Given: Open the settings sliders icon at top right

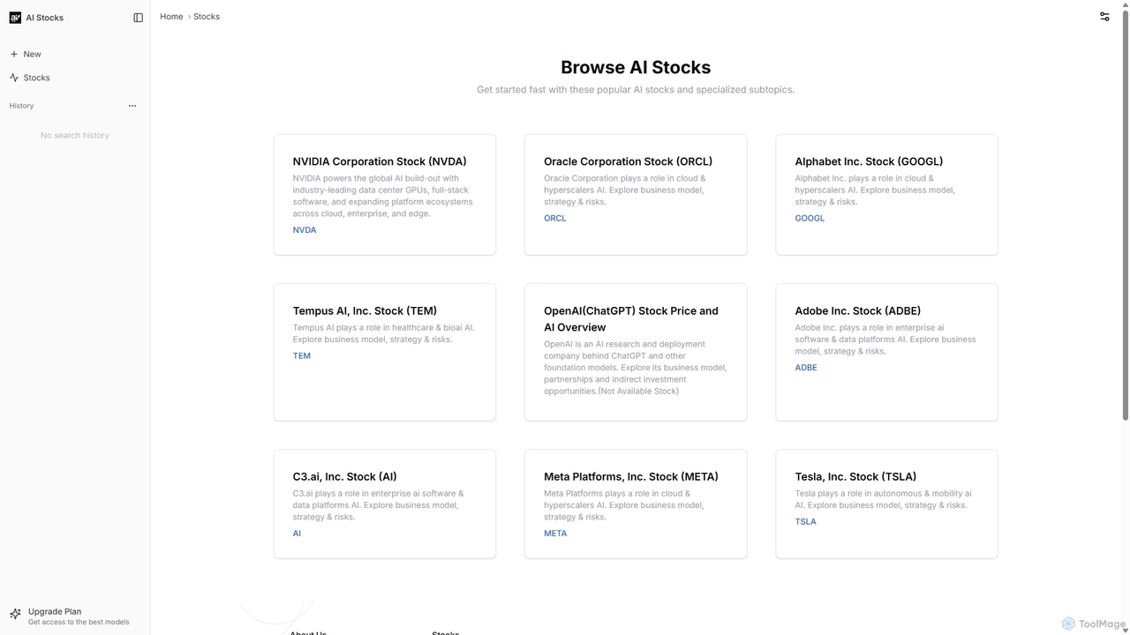Looking at the screenshot, I should [1104, 17].
